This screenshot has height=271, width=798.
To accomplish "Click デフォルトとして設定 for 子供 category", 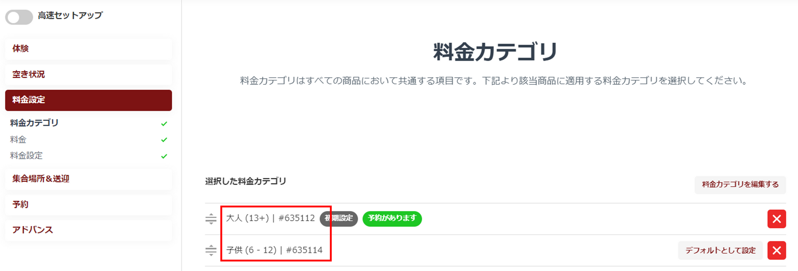I will coord(720,251).
